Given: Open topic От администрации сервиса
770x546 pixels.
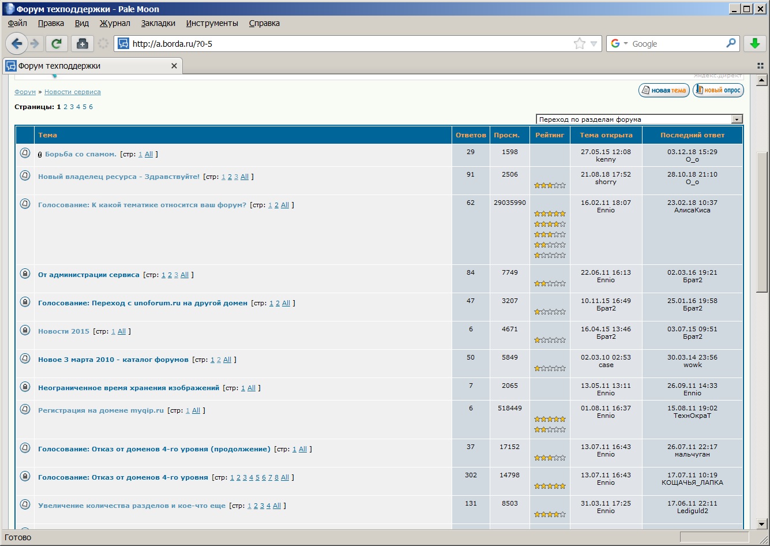Looking at the screenshot, I should [89, 275].
